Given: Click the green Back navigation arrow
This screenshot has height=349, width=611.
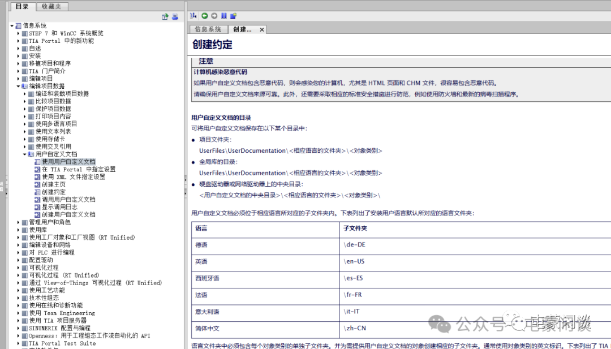Looking at the screenshot, I should point(204,16).
